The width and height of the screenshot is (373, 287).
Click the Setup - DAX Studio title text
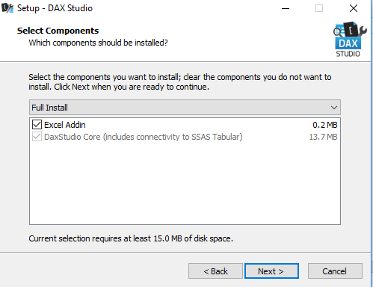pos(55,8)
